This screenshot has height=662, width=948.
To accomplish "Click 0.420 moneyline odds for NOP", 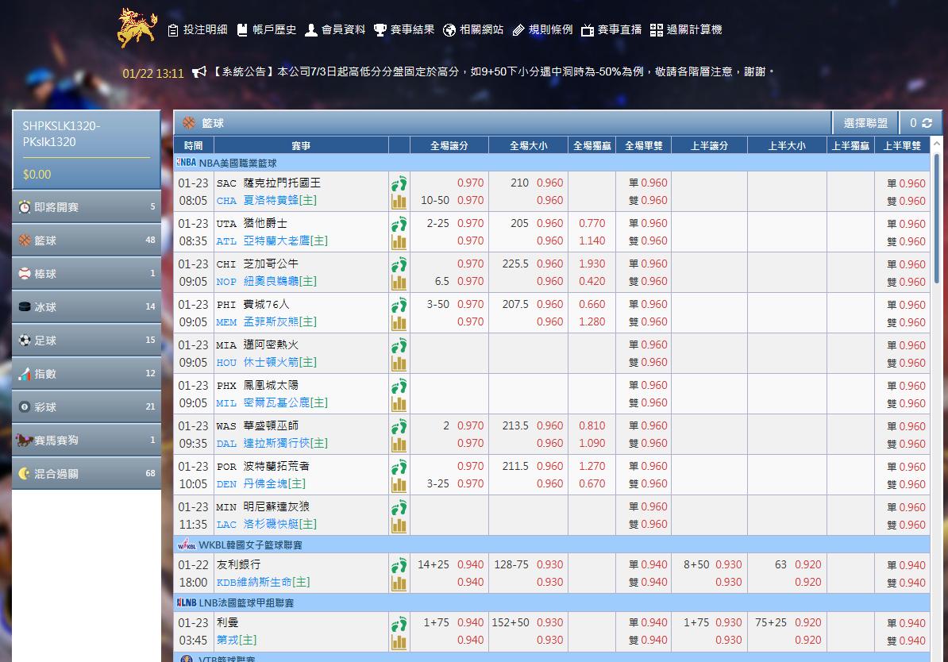I will 592,281.
